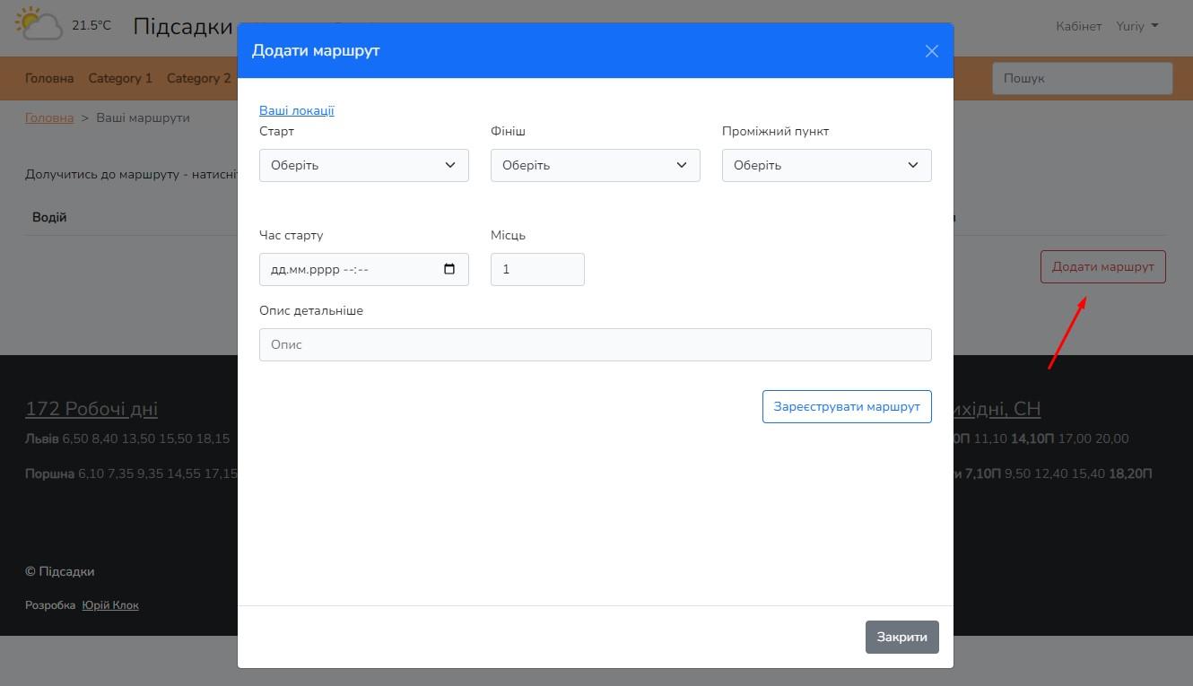Select Category 2 in the navbar
The image size is (1193, 686).
[198, 78]
